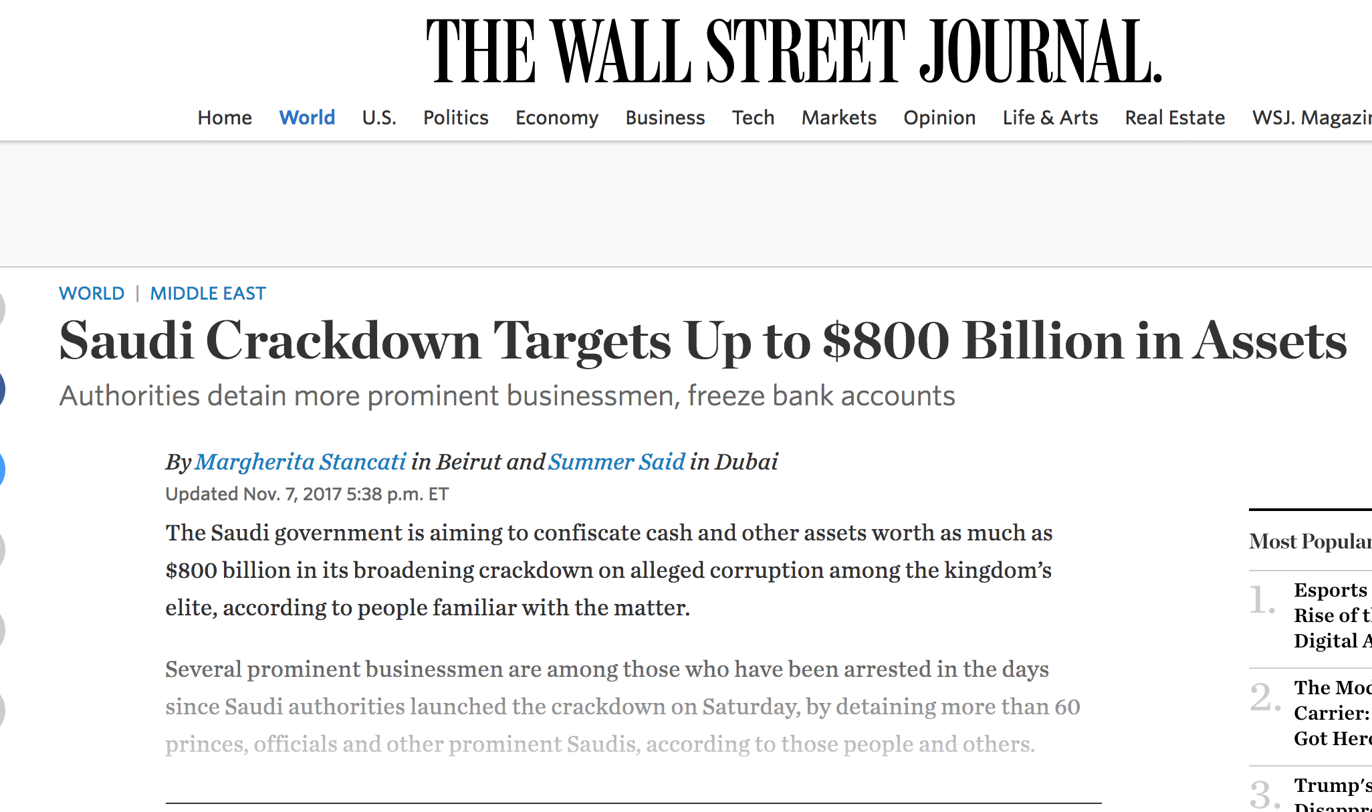Open the Real Estate section
Viewport: 1372px width, 812px height.
click(x=1175, y=118)
